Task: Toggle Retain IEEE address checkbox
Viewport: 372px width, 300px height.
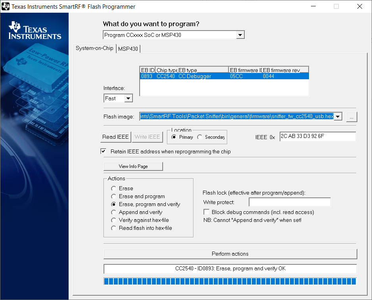Action: coord(104,151)
